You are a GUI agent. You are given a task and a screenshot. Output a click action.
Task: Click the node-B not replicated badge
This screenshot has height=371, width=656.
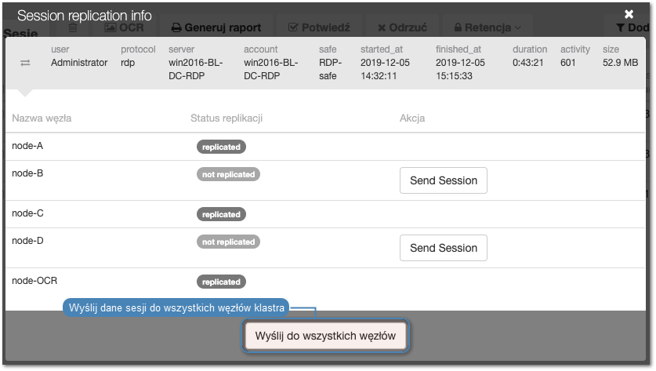[228, 175]
